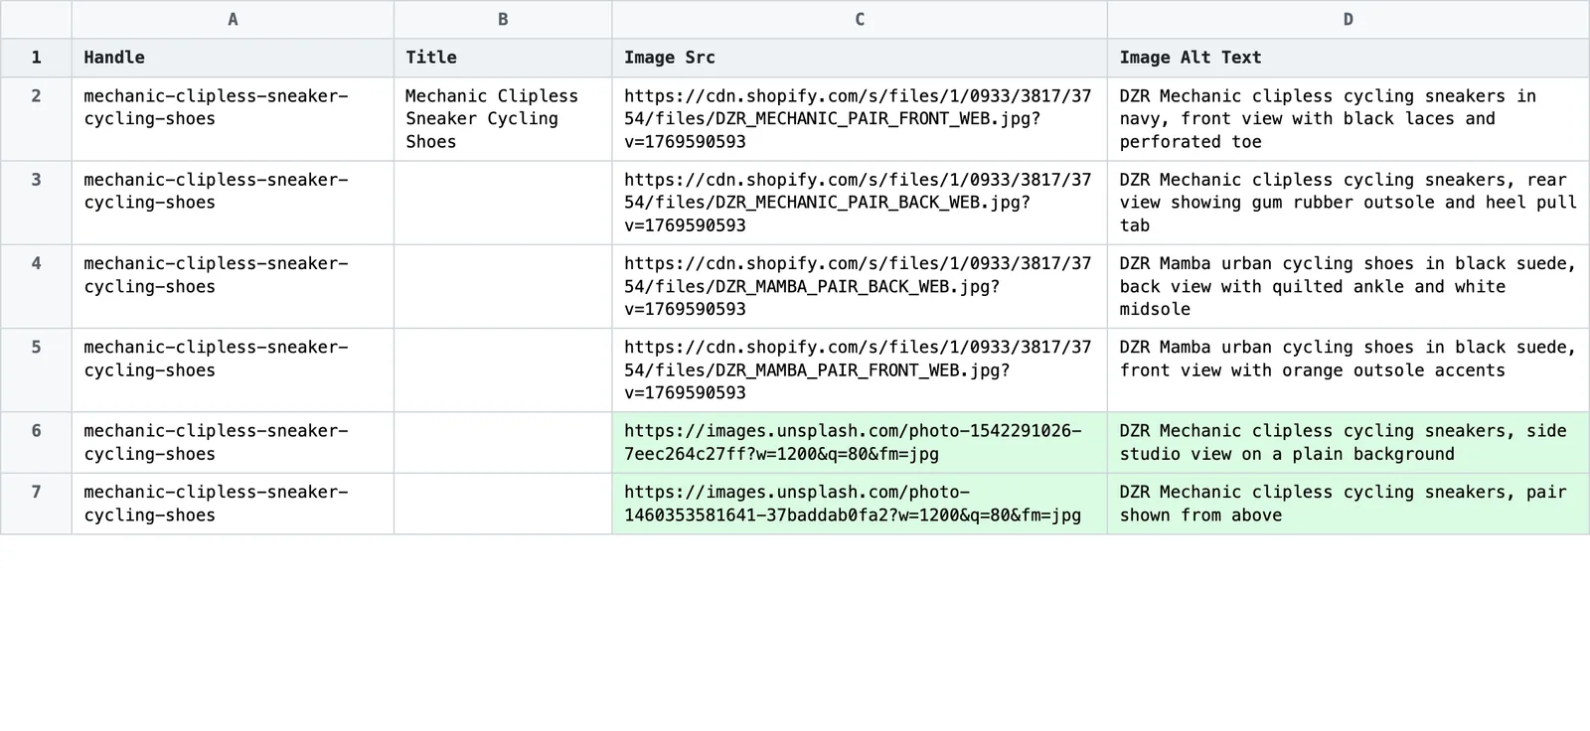This screenshot has height=731, width=1590.
Task: Click the 'Image Src' header cell
Action: coord(860,58)
